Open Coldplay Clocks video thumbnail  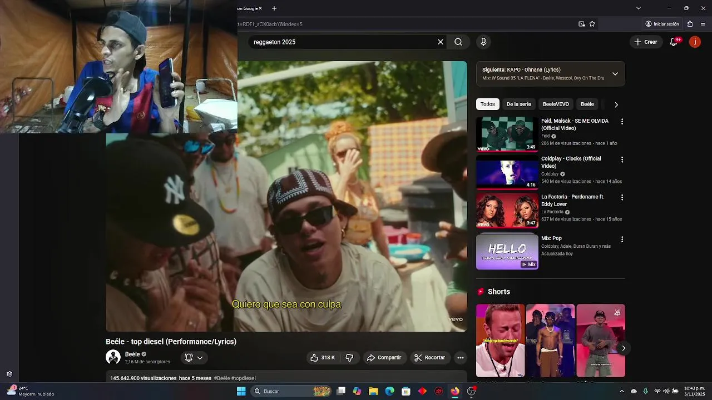pyautogui.click(x=507, y=172)
